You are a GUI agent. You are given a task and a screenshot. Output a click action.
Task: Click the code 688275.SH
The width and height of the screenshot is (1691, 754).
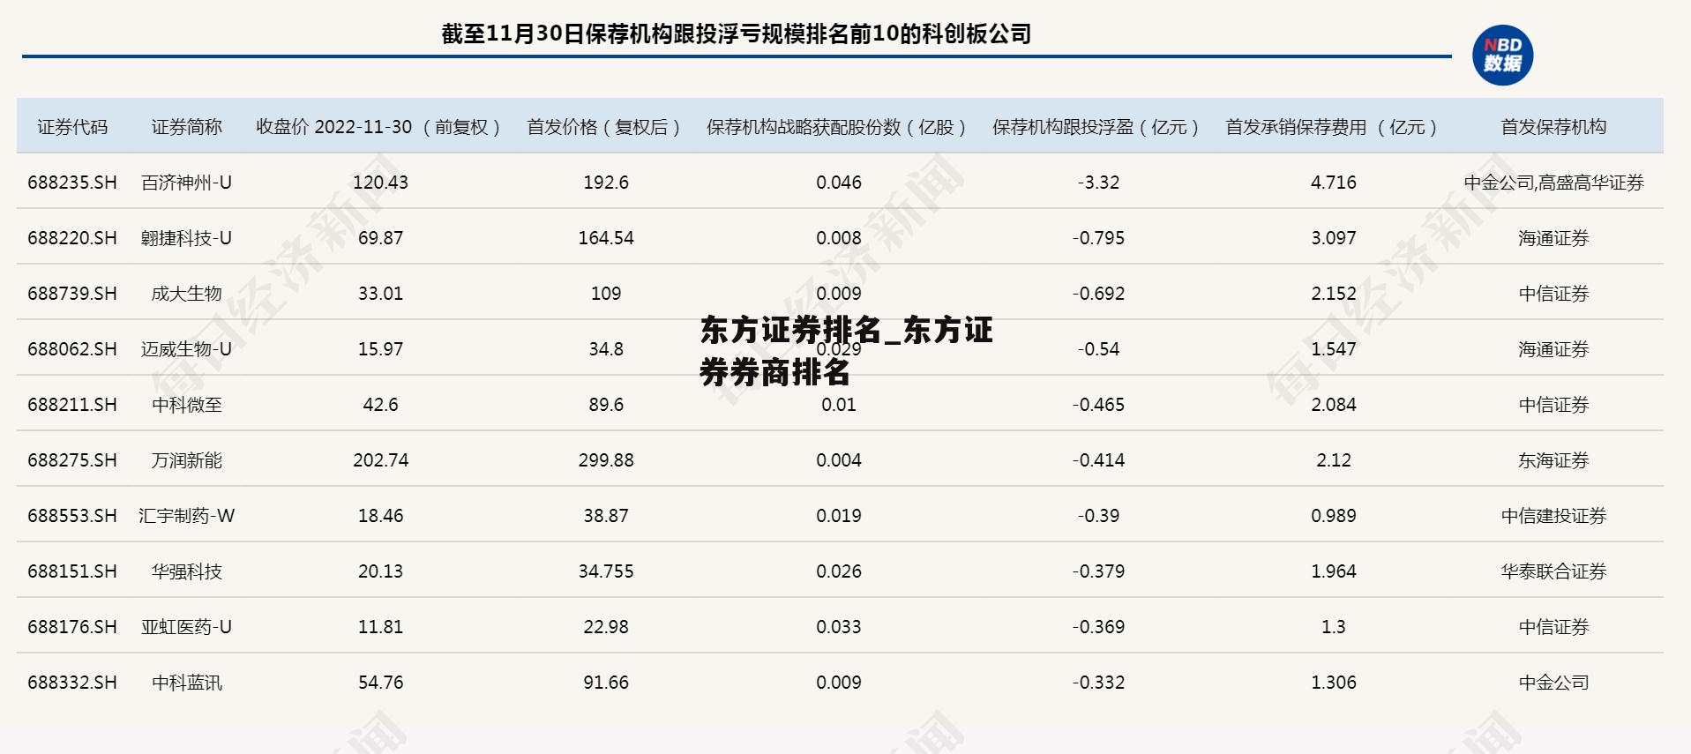coord(72,460)
